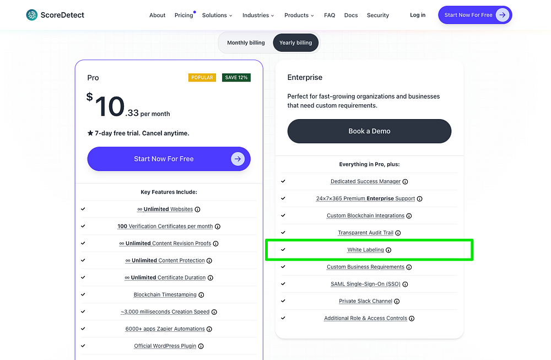Open the FAQ page
The image size is (551, 360).
(x=329, y=15)
